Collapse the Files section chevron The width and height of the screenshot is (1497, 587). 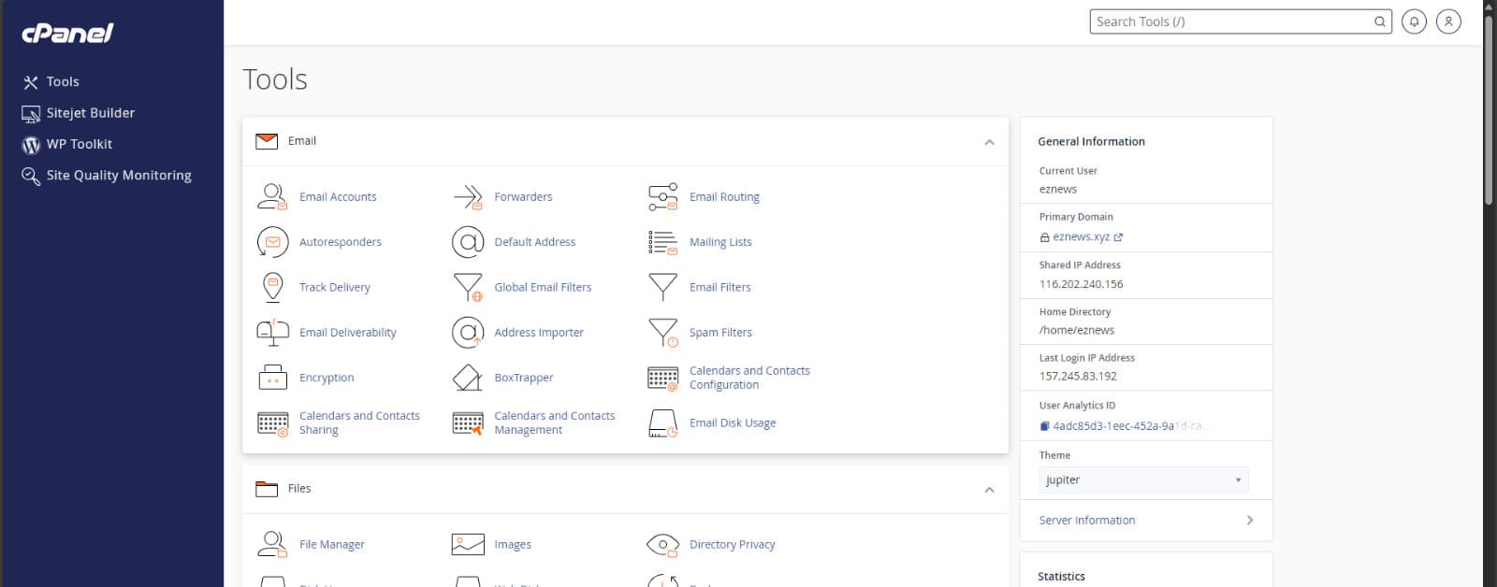[x=989, y=490]
